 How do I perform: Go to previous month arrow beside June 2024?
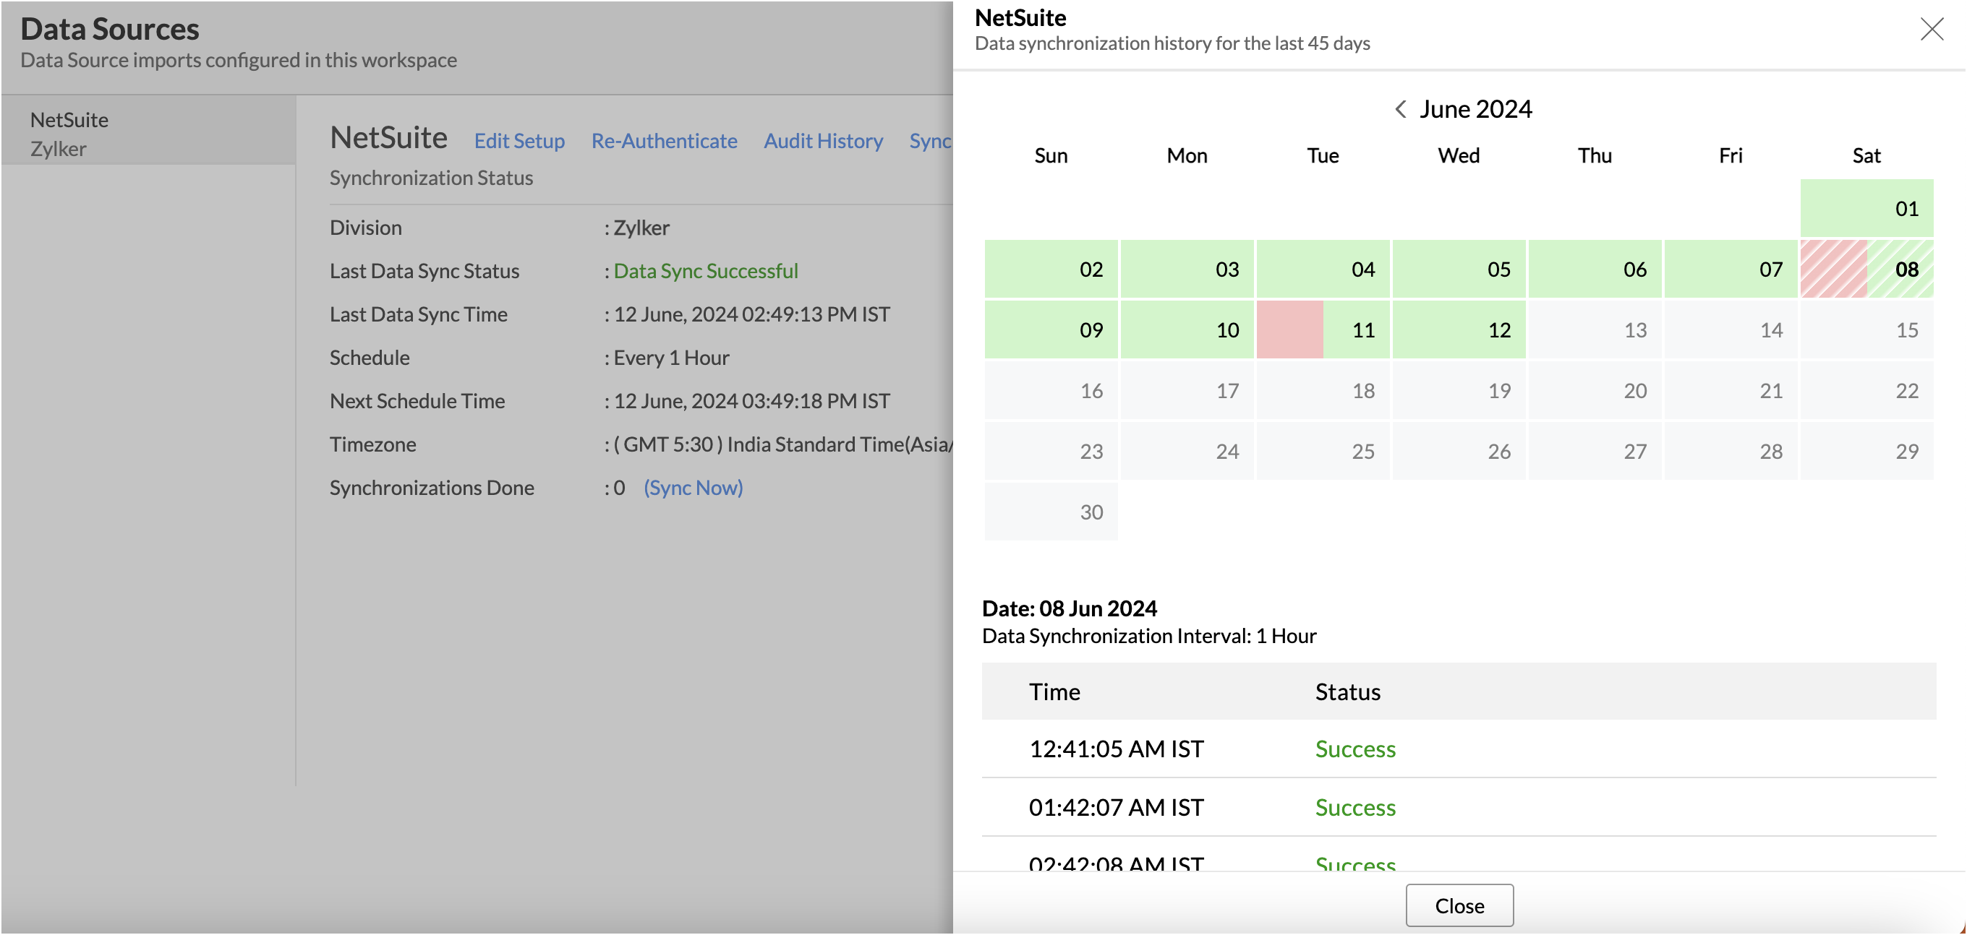(1401, 109)
